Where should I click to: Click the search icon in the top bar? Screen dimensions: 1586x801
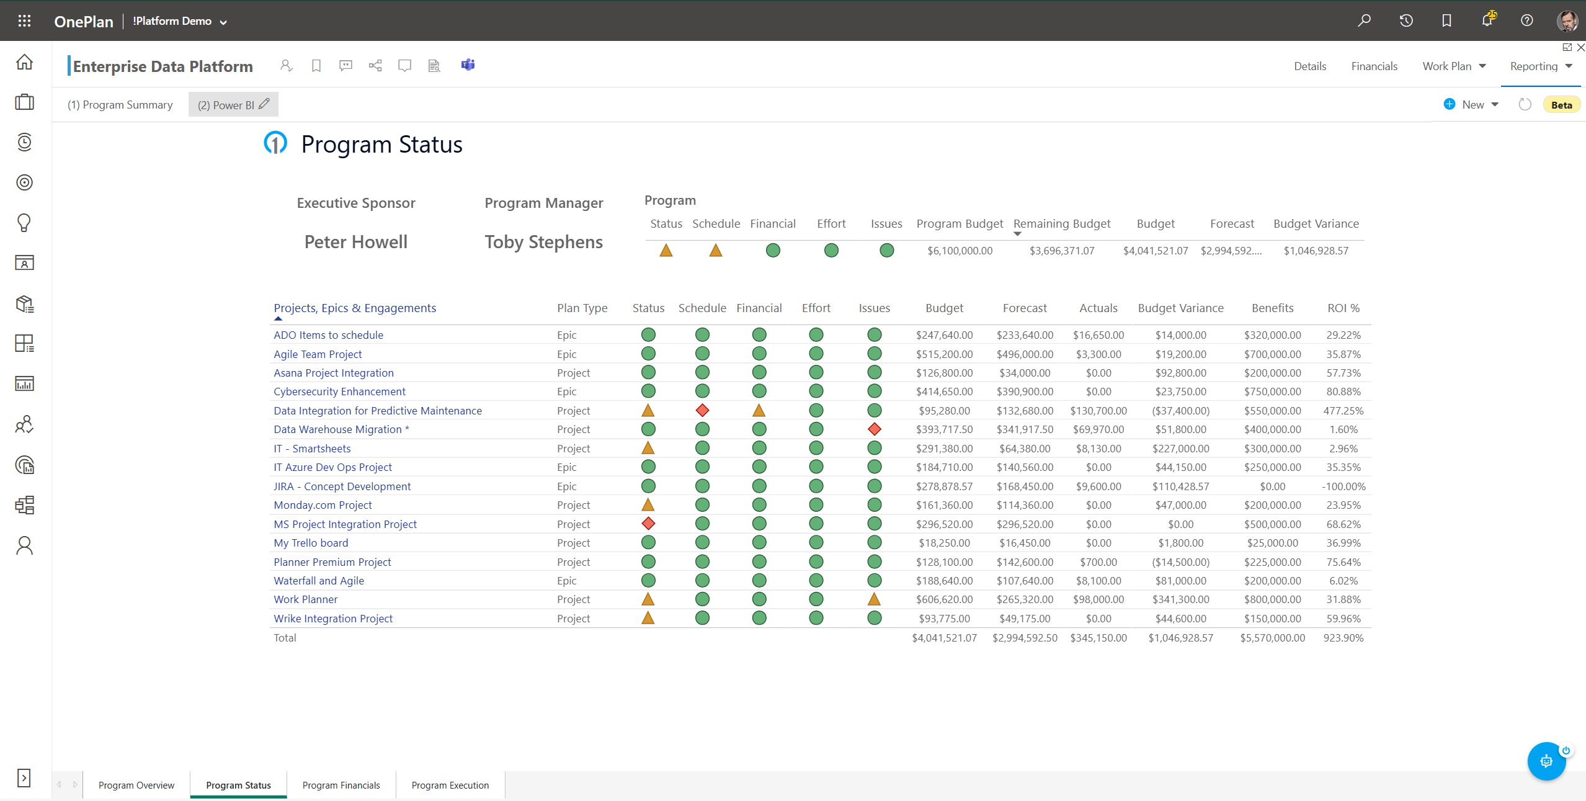click(1364, 20)
